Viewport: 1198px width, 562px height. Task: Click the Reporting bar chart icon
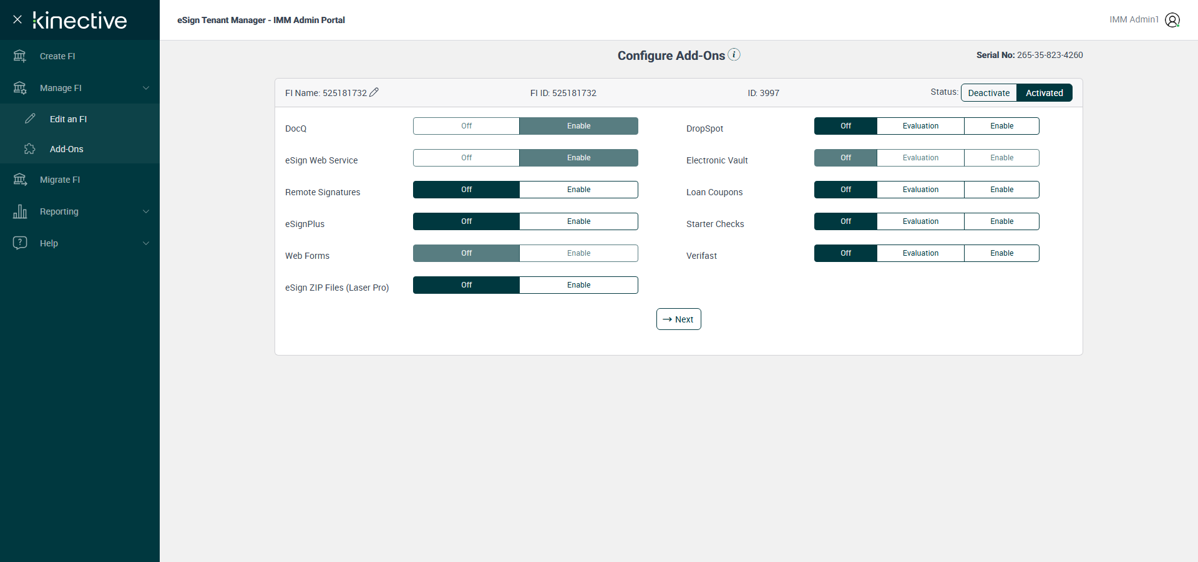coord(20,211)
